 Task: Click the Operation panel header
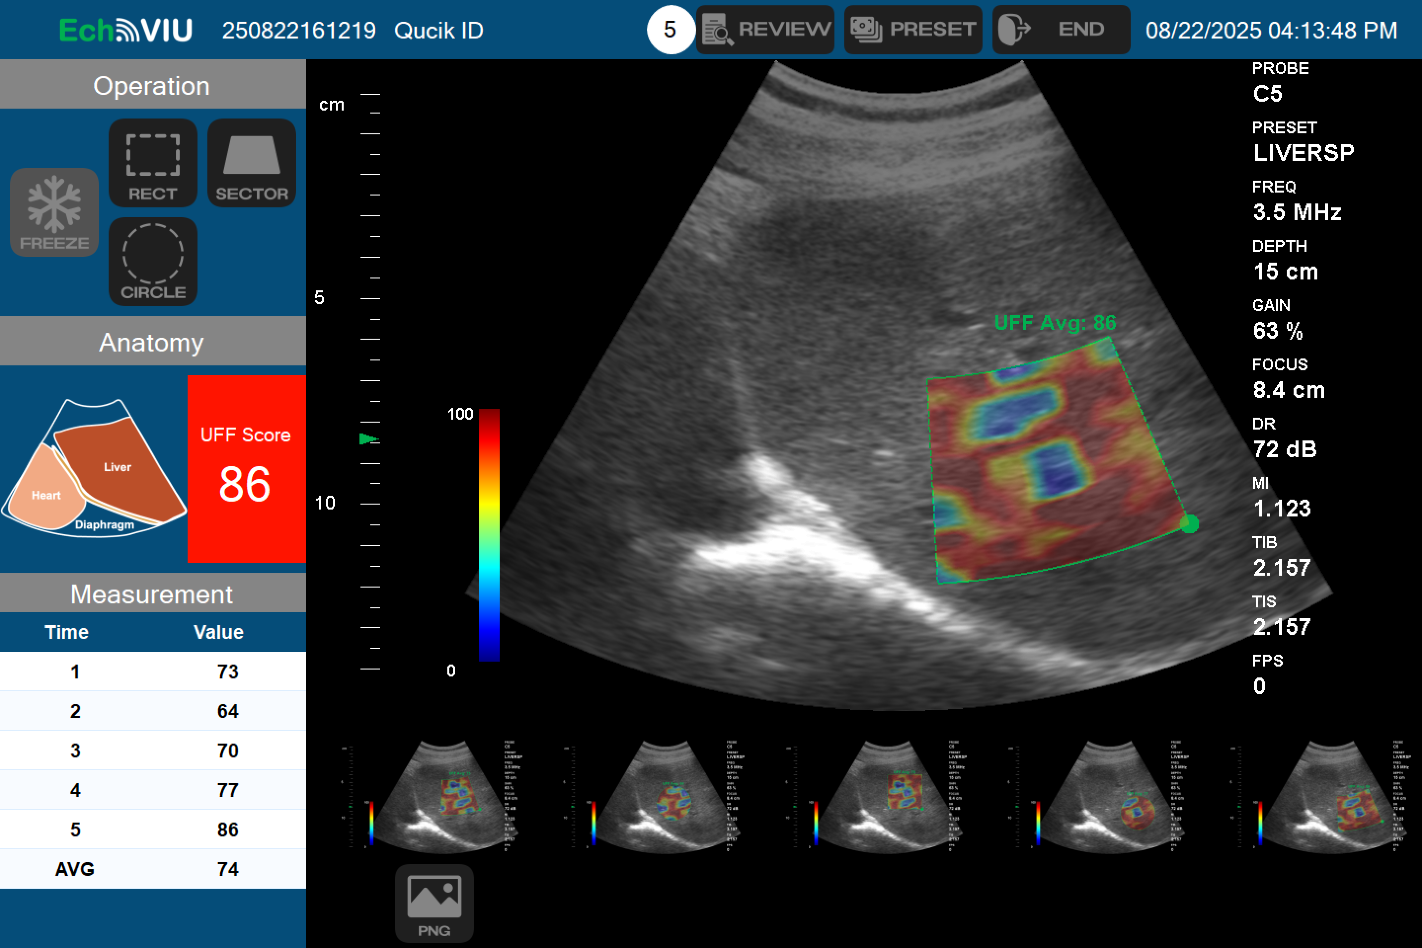pos(153,84)
